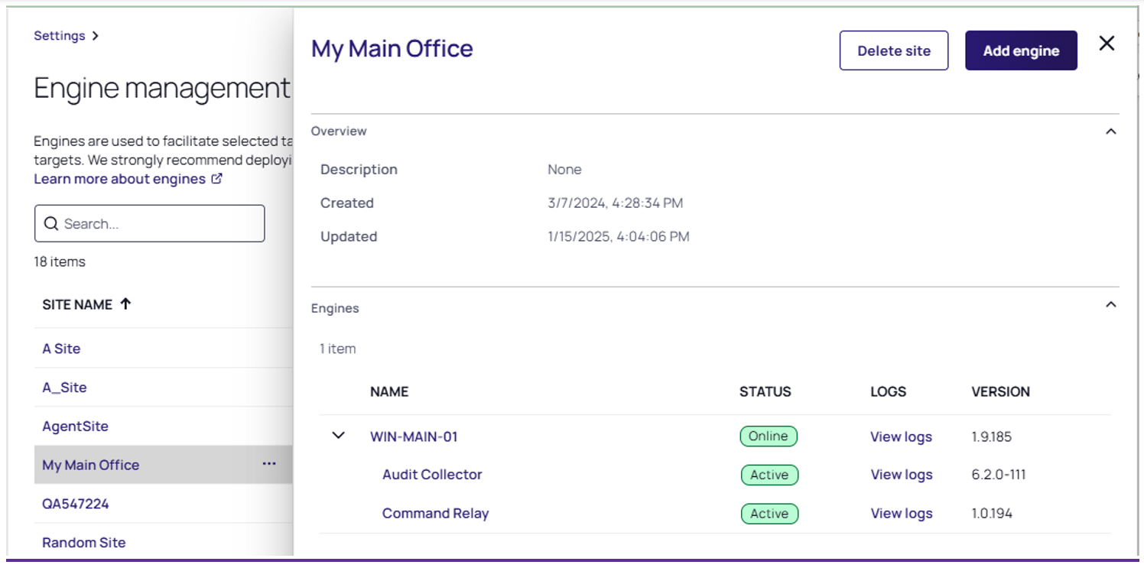The image size is (1144, 568).
Task: Click the search magnifier icon
Action: tap(51, 224)
